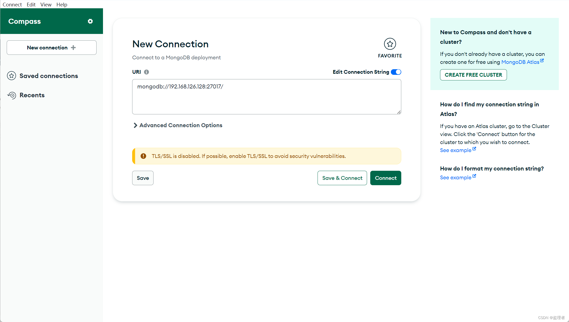Click the Saved connections star icon
Viewport: 569px width, 322px height.
coord(12,76)
